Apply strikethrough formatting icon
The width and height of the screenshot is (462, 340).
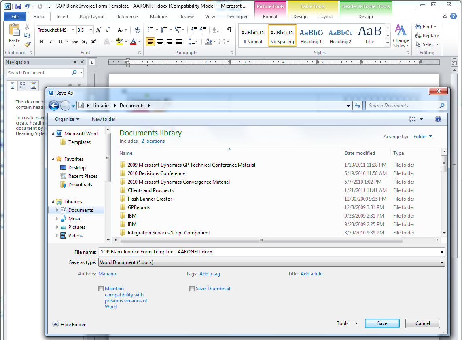tap(75, 42)
